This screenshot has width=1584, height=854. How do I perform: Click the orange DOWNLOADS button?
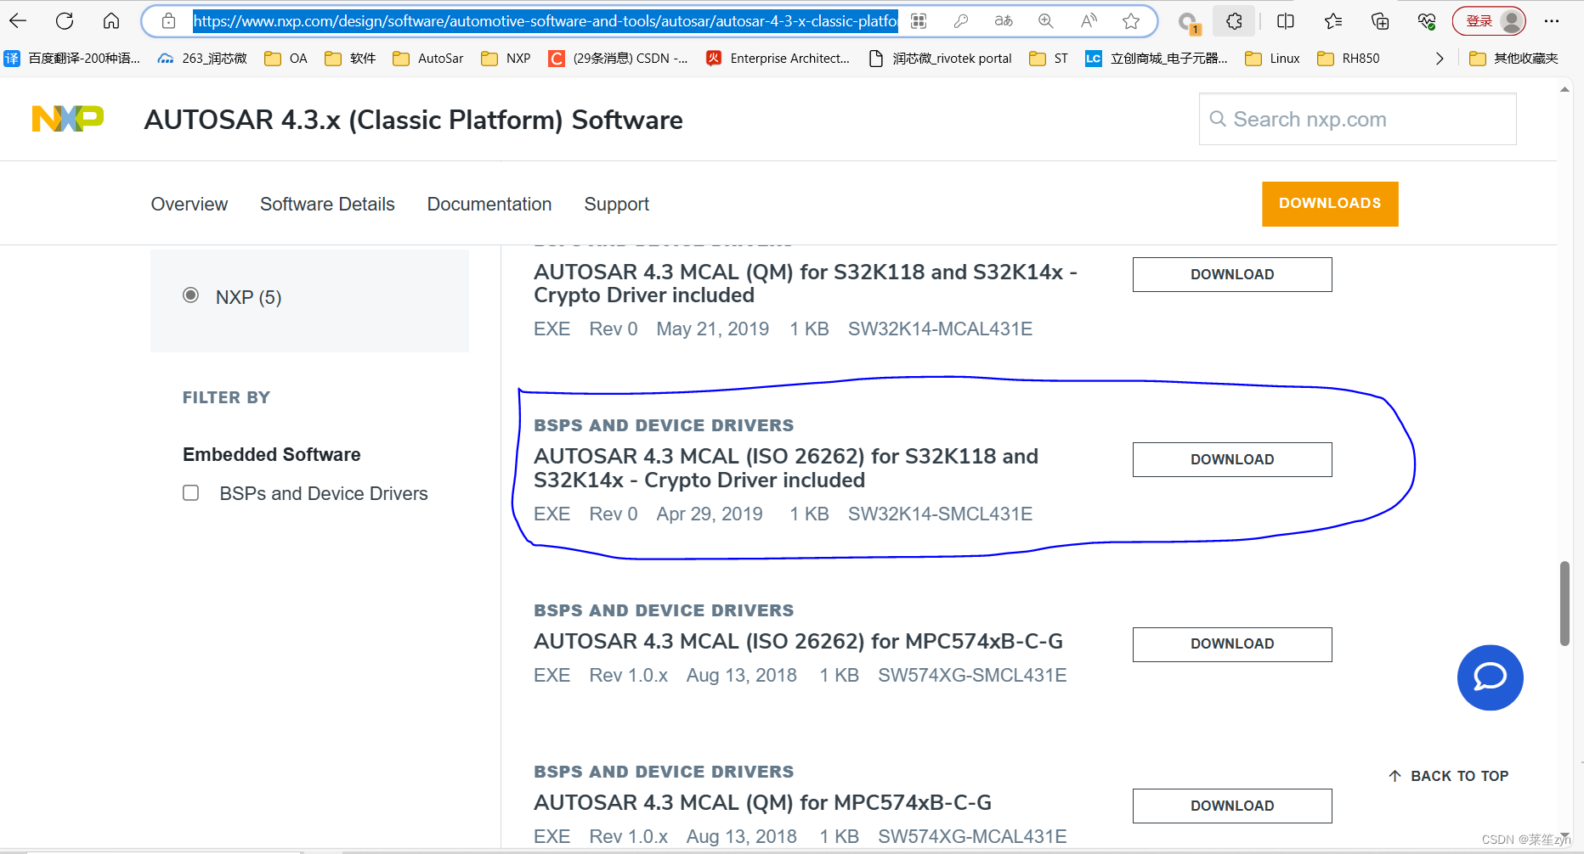point(1330,204)
